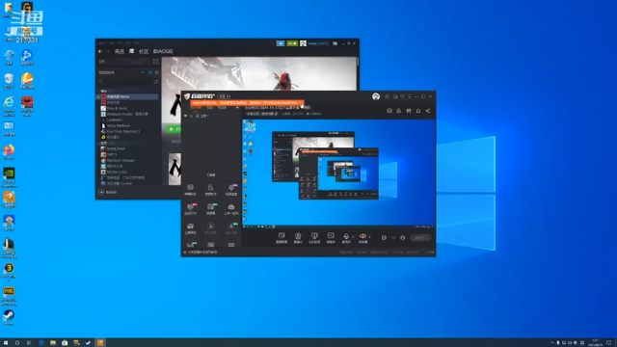Click the blue announcement button in Steam's header
The height and width of the screenshot is (347, 617).
pos(281,43)
